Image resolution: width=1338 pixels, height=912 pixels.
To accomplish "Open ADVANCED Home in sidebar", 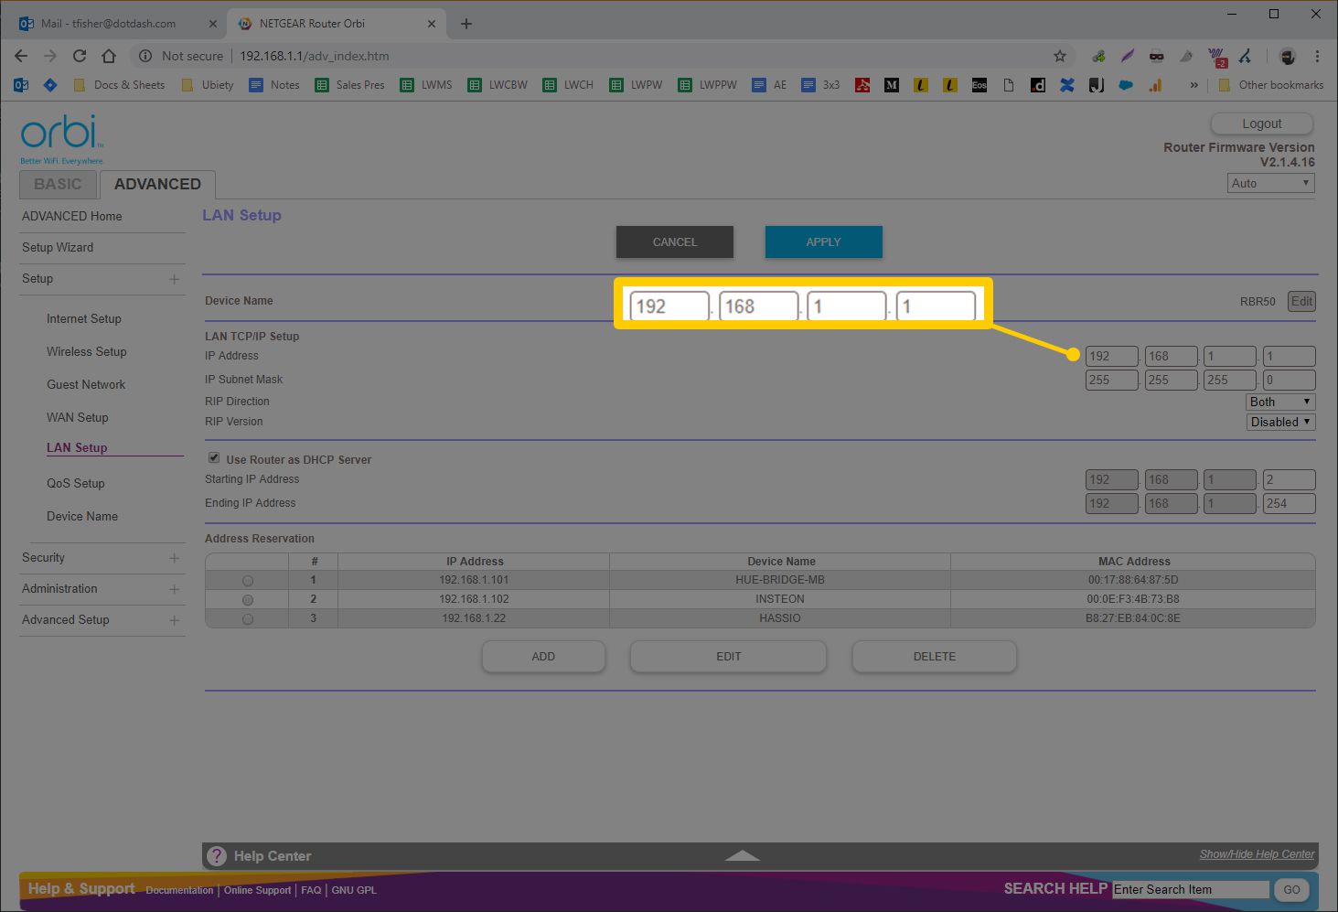I will (x=71, y=216).
